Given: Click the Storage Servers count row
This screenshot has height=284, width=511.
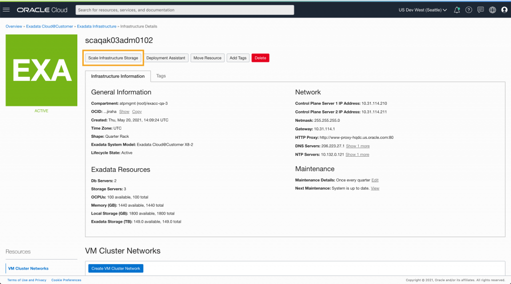Looking at the screenshot, I should click(x=108, y=189).
